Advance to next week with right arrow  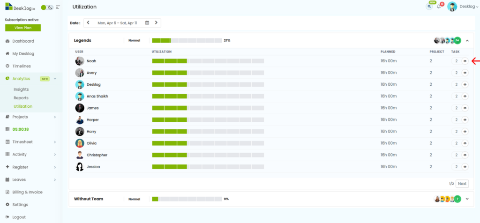coord(156,22)
